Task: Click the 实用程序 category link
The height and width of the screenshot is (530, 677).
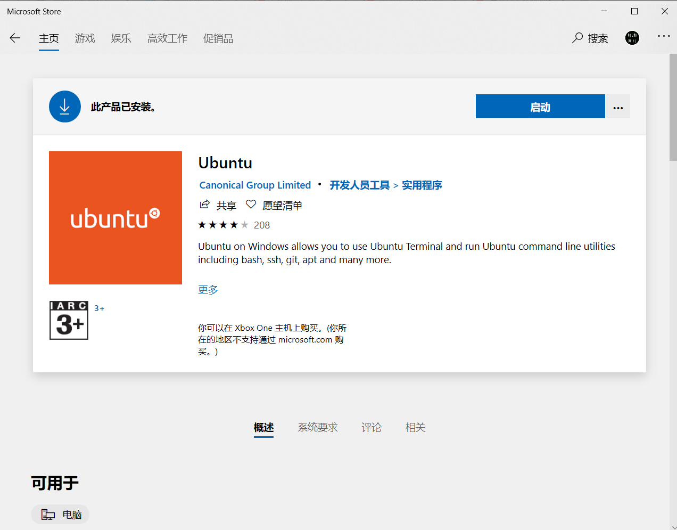Action: [422, 185]
